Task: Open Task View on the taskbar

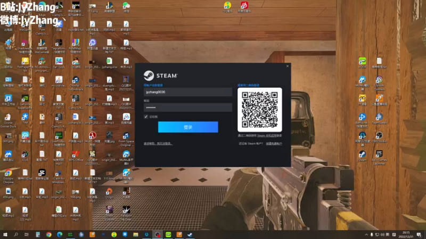Action: pos(27,235)
